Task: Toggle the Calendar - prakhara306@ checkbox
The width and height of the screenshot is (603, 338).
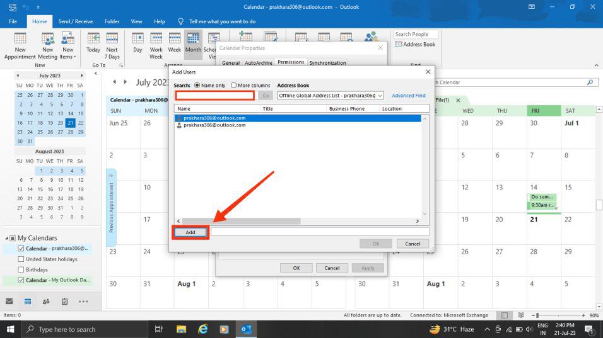Action: (21, 249)
